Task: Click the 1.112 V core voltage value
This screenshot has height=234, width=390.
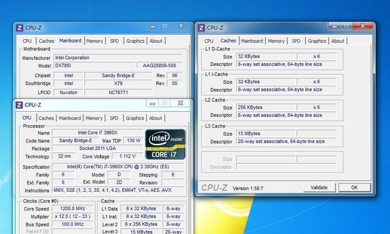Action: click(x=127, y=156)
